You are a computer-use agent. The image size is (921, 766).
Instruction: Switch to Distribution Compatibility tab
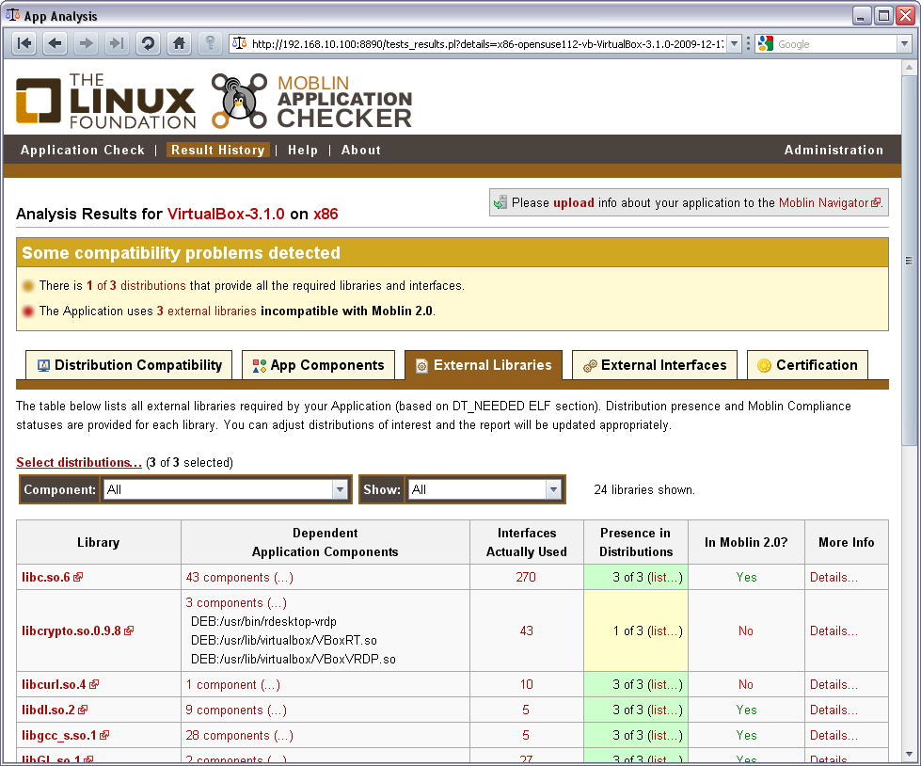129,365
